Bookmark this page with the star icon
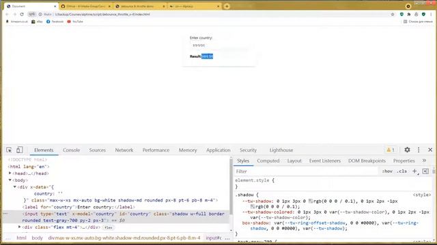 (393, 14)
